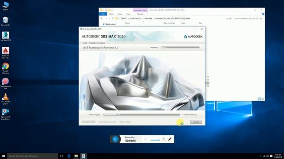
Task: Click the Overall progress bar
Action: tap(142, 115)
